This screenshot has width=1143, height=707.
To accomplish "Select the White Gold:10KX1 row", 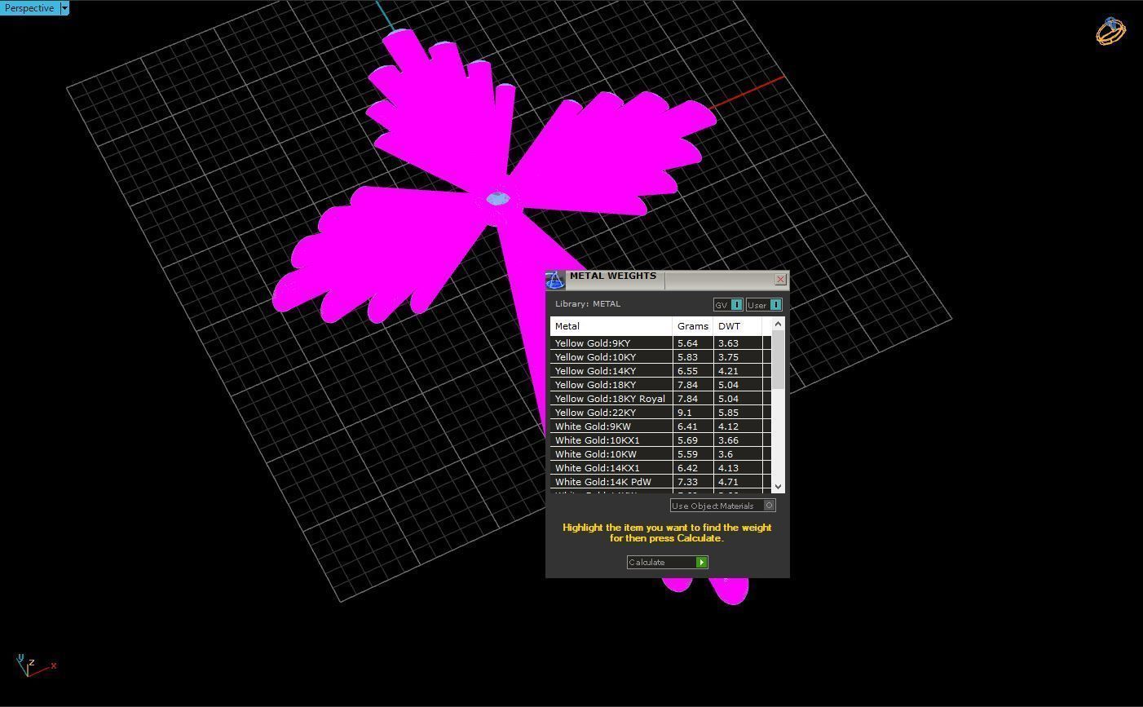I will [660, 440].
